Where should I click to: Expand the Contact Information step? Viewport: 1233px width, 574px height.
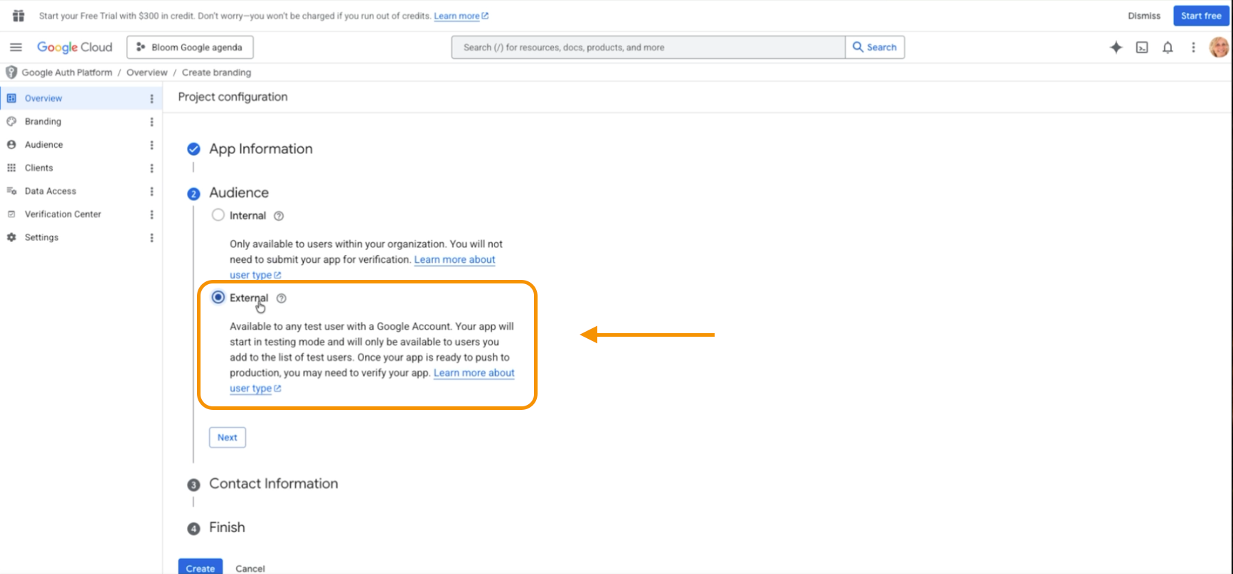[274, 484]
